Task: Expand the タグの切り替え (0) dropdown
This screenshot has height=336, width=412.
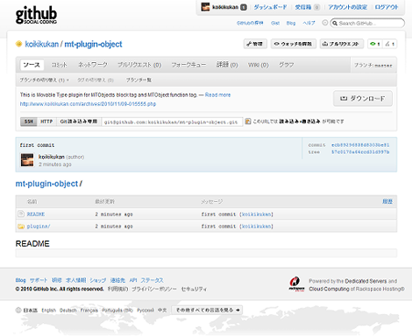Action: (96, 80)
